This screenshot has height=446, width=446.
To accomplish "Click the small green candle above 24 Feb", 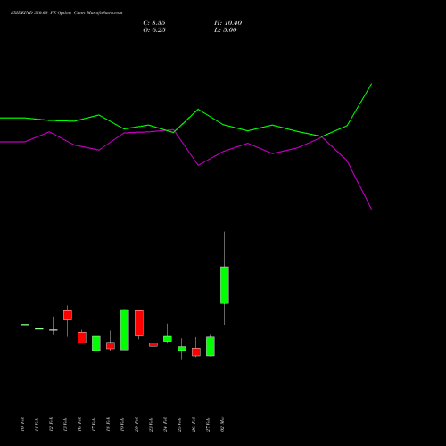I will 168,339.
